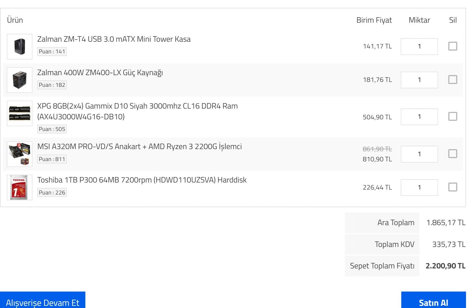This screenshot has height=308, width=474.
Task: Click the 141,17 TL unit price
Action: [377, 46]
